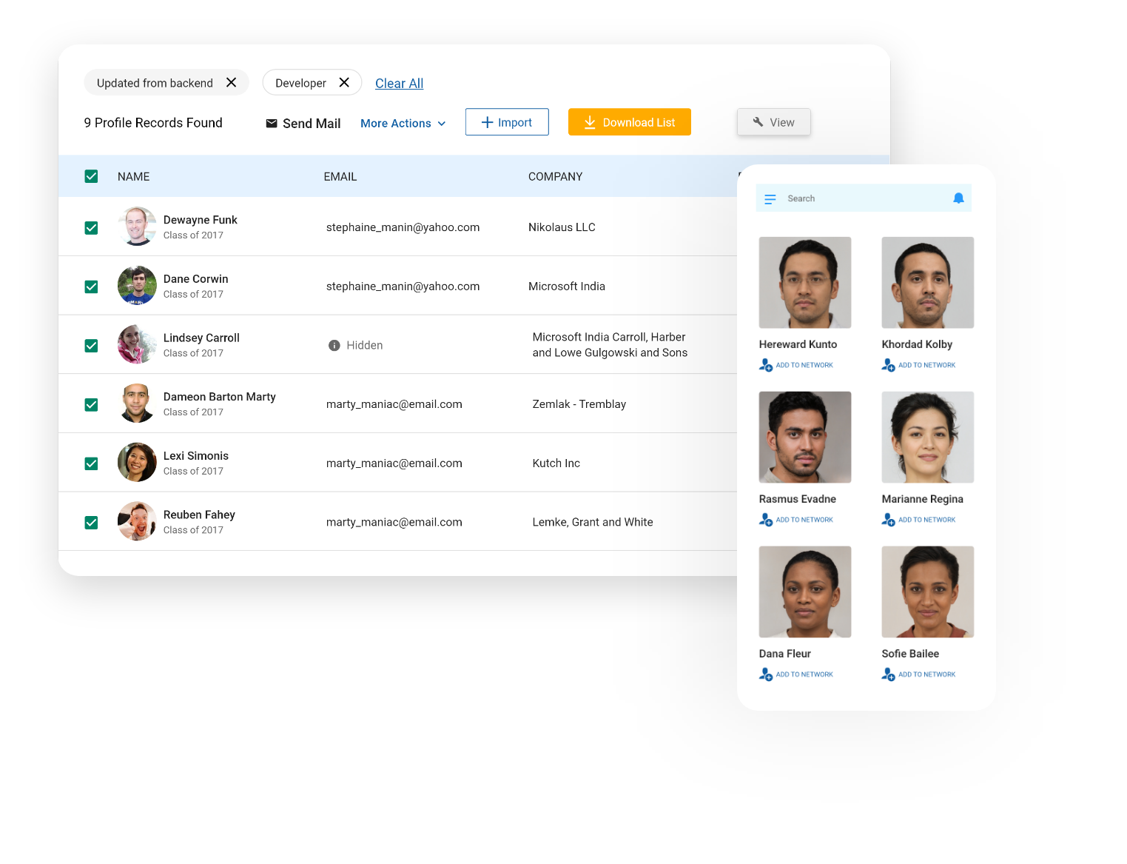Remove the 'Updated from backend' filter chip
Screen dimensions: 1127x864
pos(231,82)
